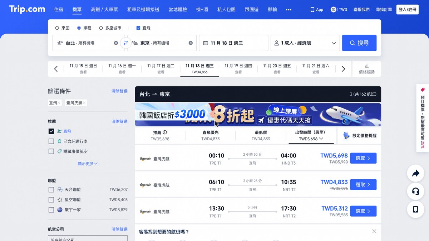Go to the 機+酒 tab
Image resolution: width=429 pixels, height=241 pixels.
[202, 10]
